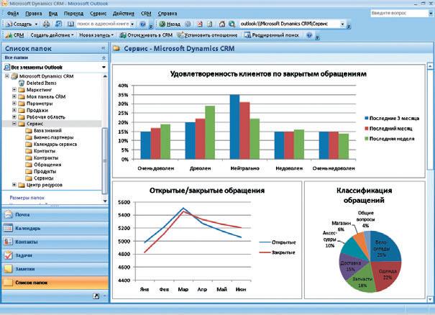Expand the Центр ресурсов folder
The width and height of the screenshot is (435, 315).
tap(14, 185)
